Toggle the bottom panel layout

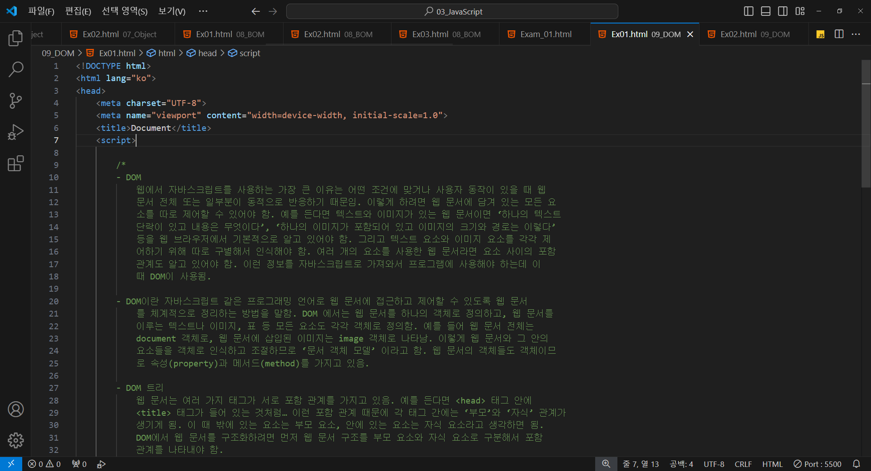point(766,11)
